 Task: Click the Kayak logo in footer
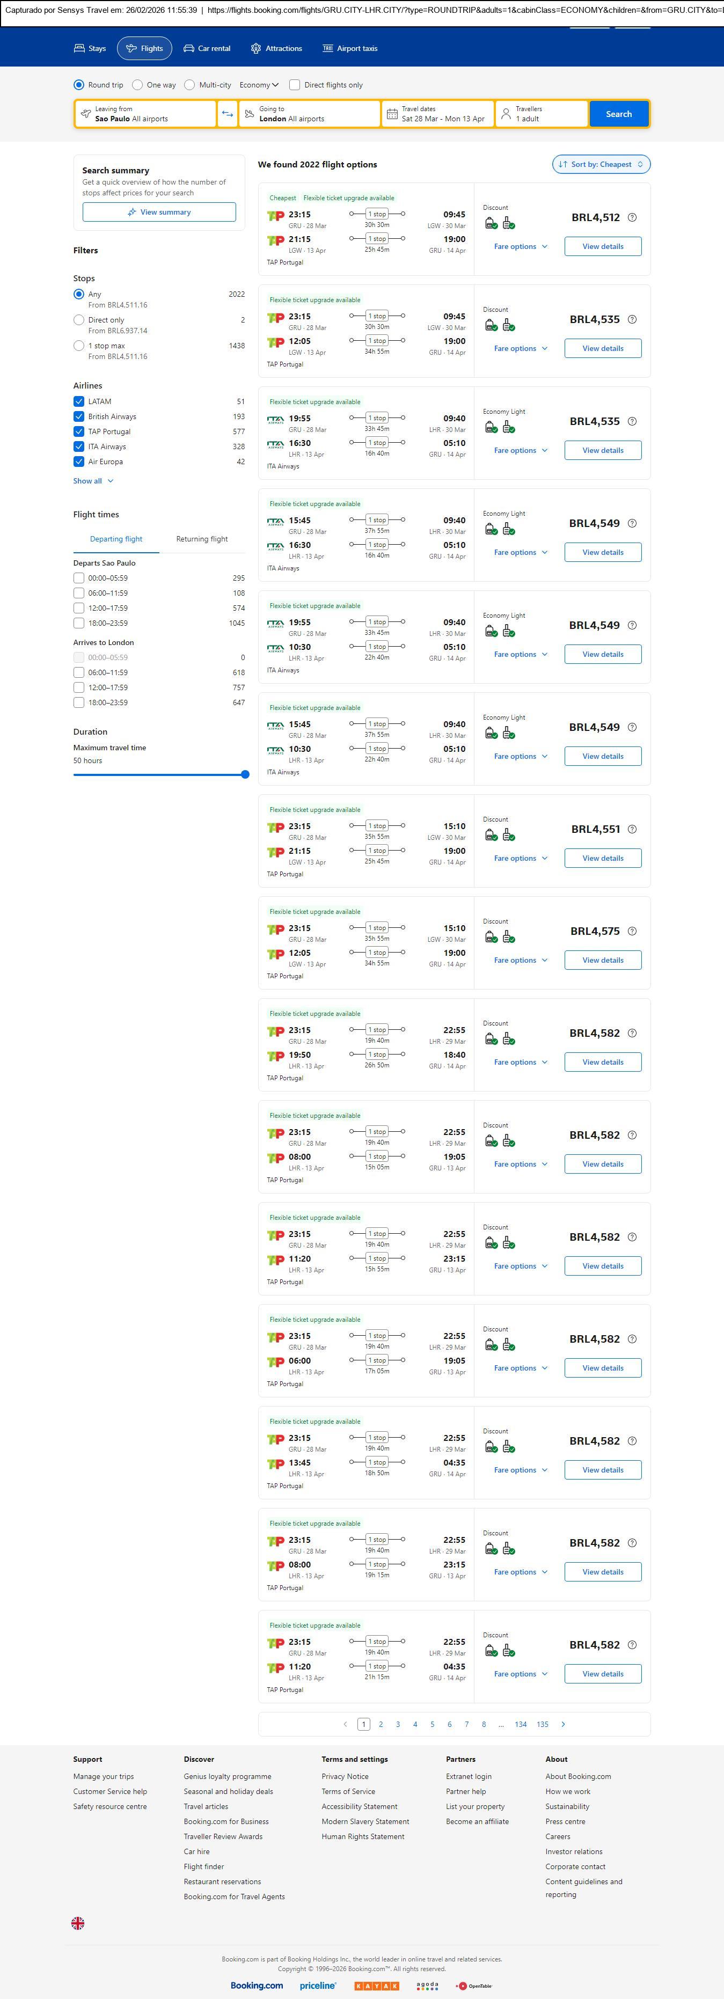pos(376,1985)
